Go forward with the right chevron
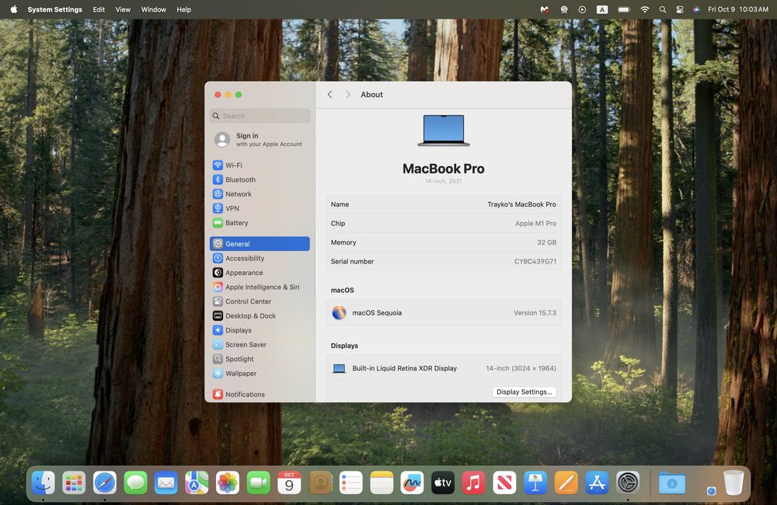 pyautogui.click(x=348, y=94)
